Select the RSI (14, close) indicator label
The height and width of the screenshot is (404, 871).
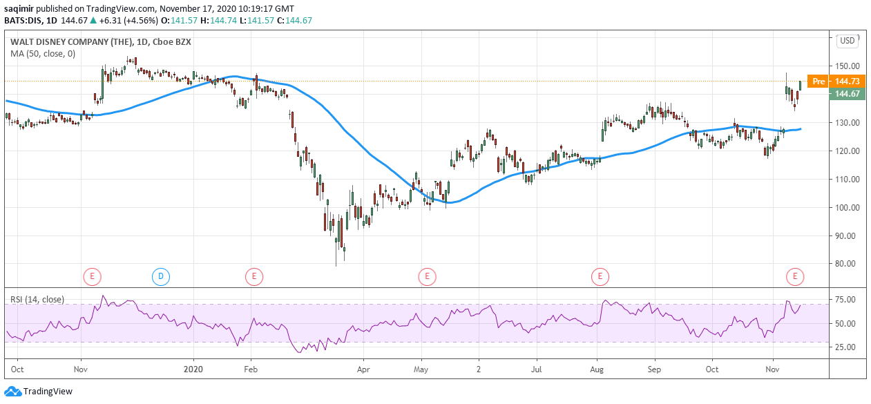(37, 299)
